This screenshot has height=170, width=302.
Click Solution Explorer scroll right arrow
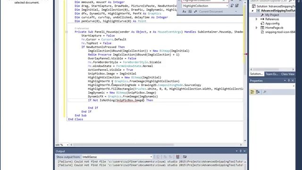(293, 69)
